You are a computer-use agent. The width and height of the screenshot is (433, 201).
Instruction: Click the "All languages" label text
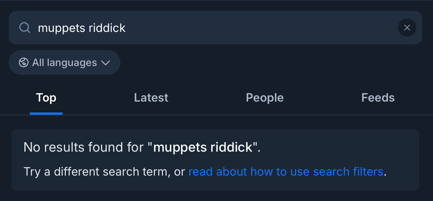(x=64, y=63)
